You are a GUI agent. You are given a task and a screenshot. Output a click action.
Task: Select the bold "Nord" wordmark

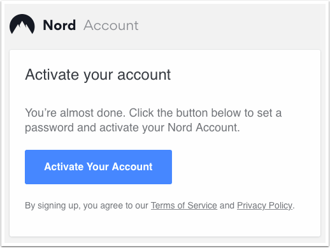(59, 26)
